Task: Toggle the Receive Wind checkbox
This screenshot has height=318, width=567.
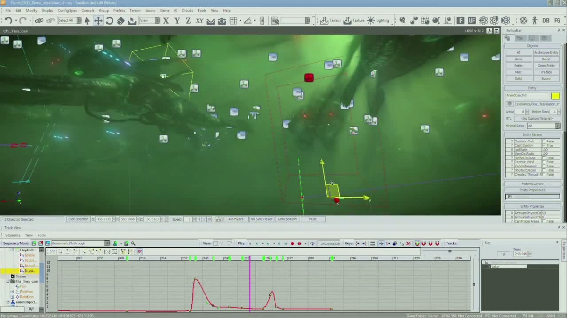Action: point(544,162)
